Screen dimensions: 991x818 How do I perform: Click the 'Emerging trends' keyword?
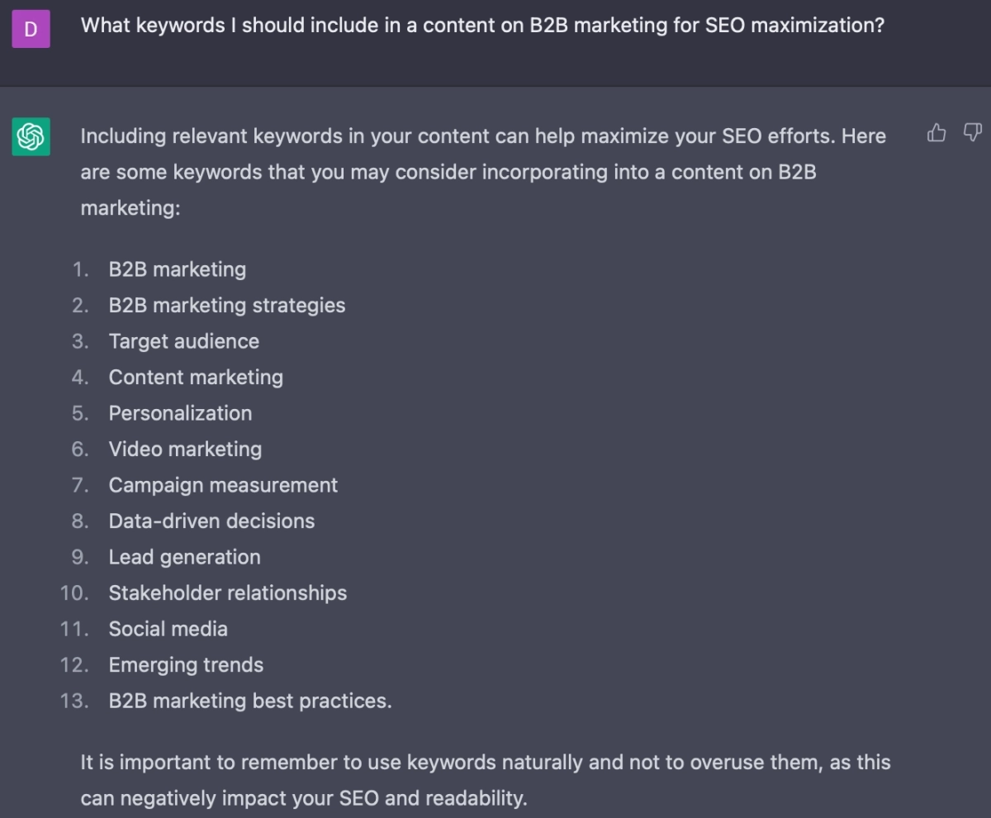(x=186, y=664)
